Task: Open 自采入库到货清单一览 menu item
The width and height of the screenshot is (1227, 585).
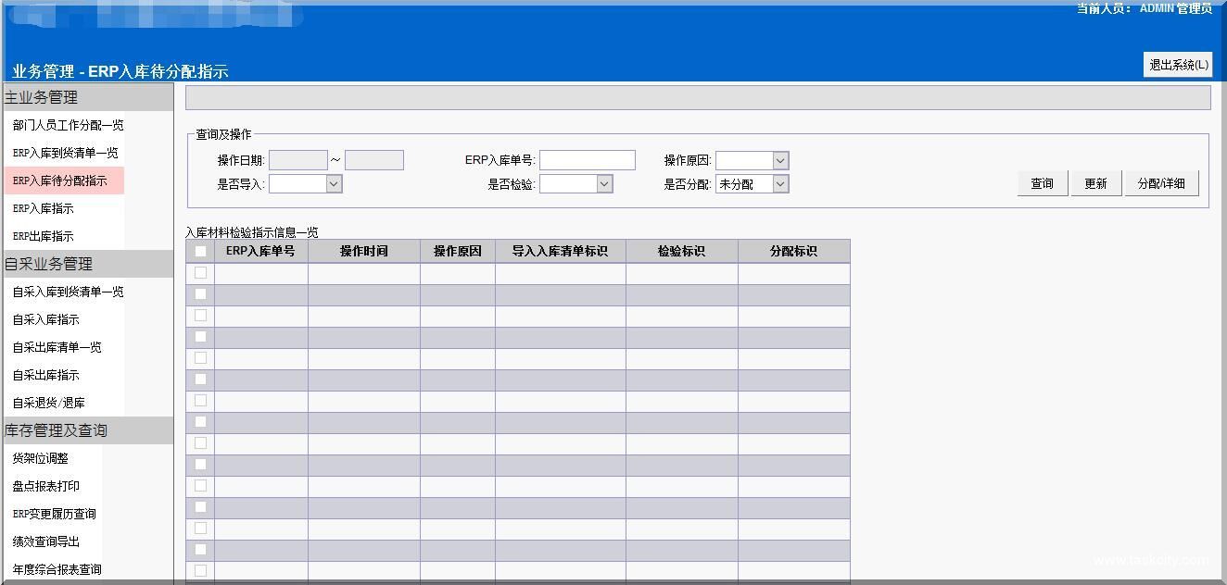Action: (68, 292)
